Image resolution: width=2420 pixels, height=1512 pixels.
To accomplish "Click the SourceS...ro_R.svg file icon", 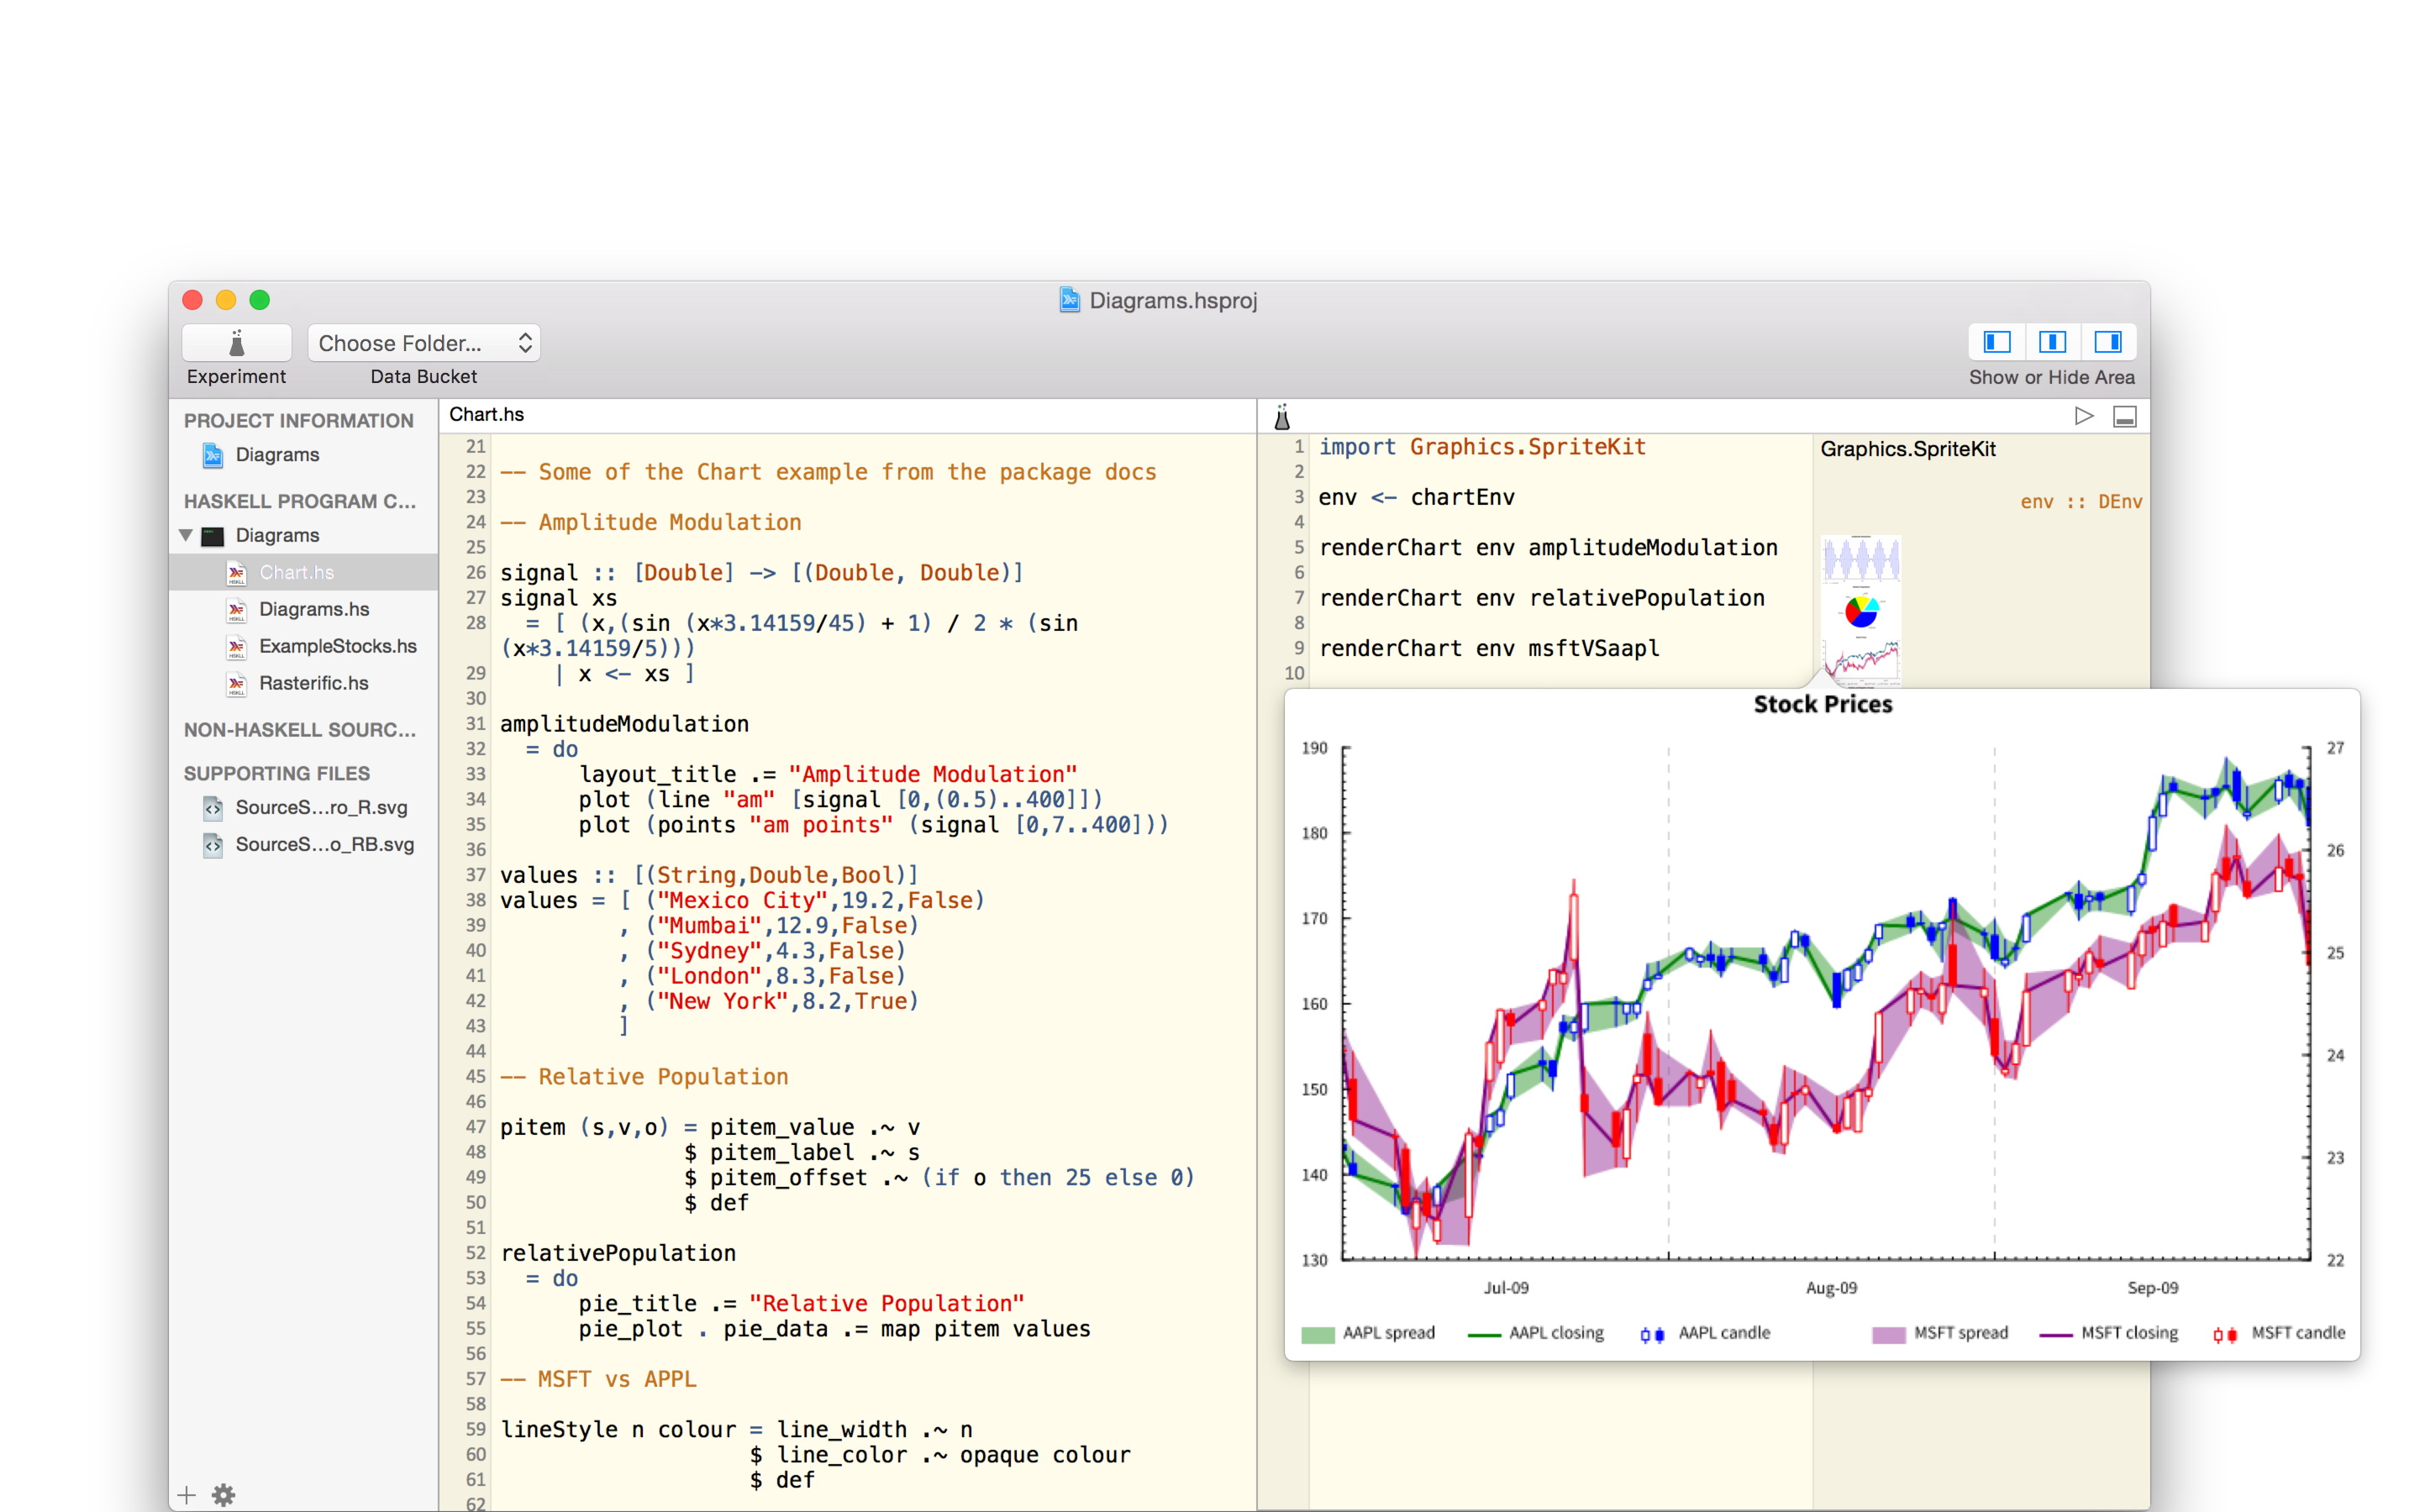I will (213, 808).
